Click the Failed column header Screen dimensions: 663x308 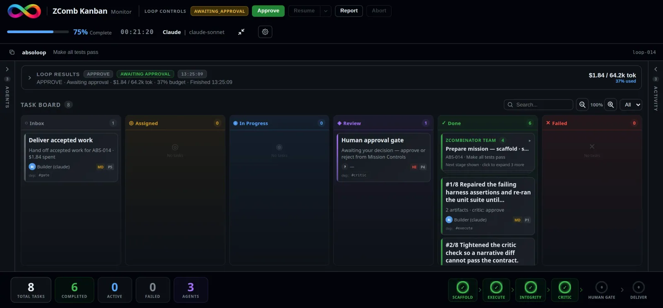(592, 123)
